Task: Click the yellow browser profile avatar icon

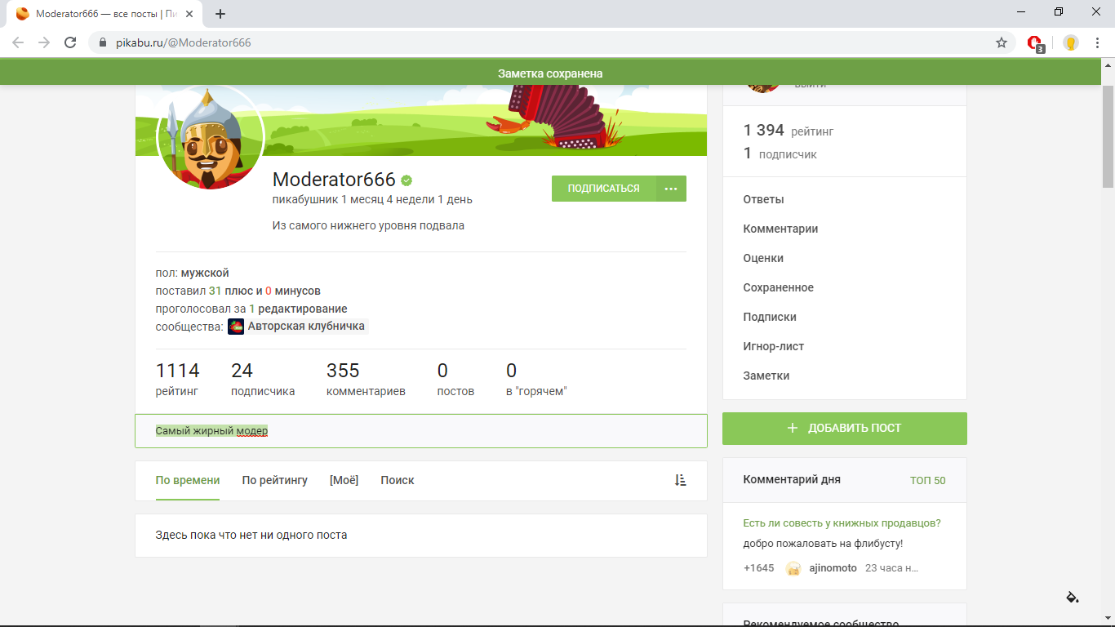Action: 1070,42
